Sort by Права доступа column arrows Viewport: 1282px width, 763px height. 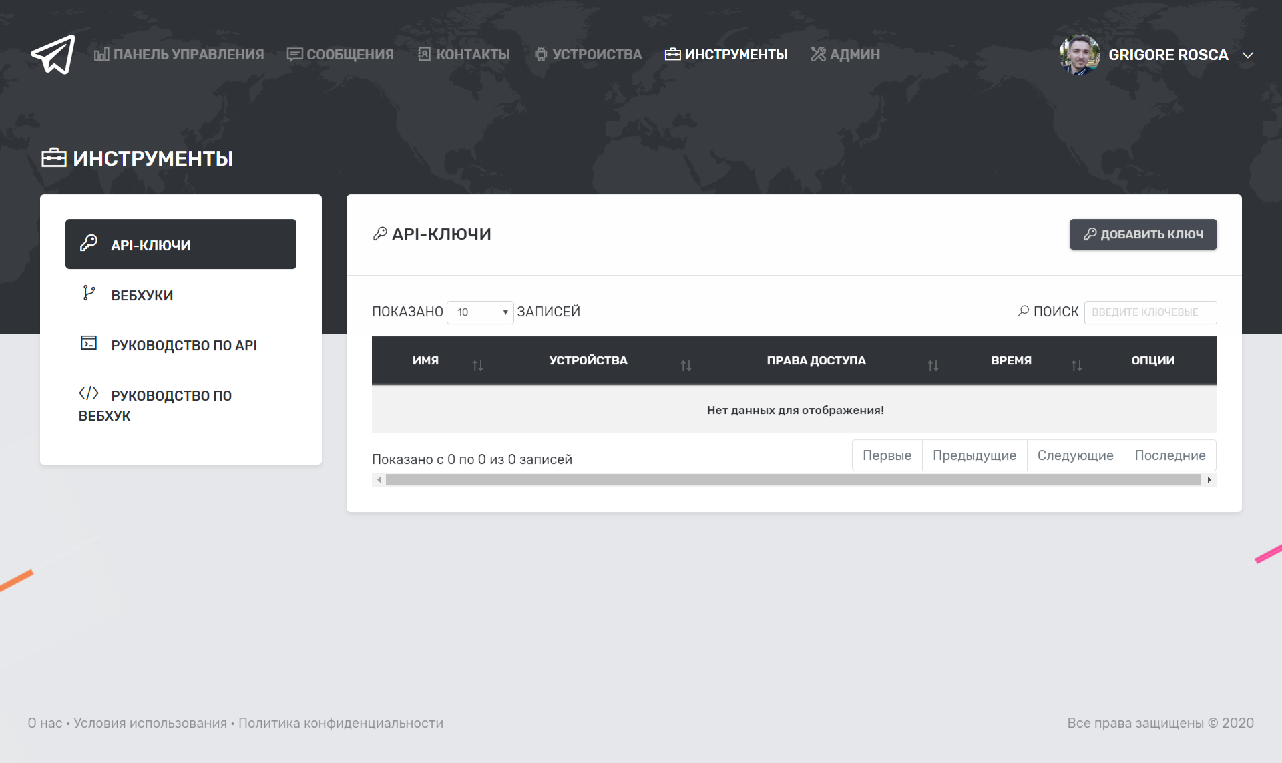[933, 365]
